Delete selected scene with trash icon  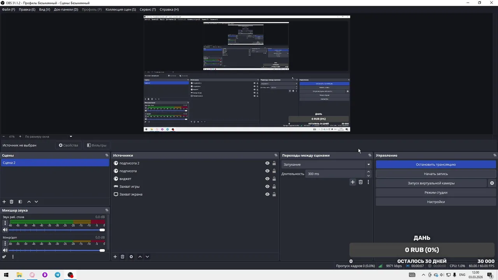12,202
